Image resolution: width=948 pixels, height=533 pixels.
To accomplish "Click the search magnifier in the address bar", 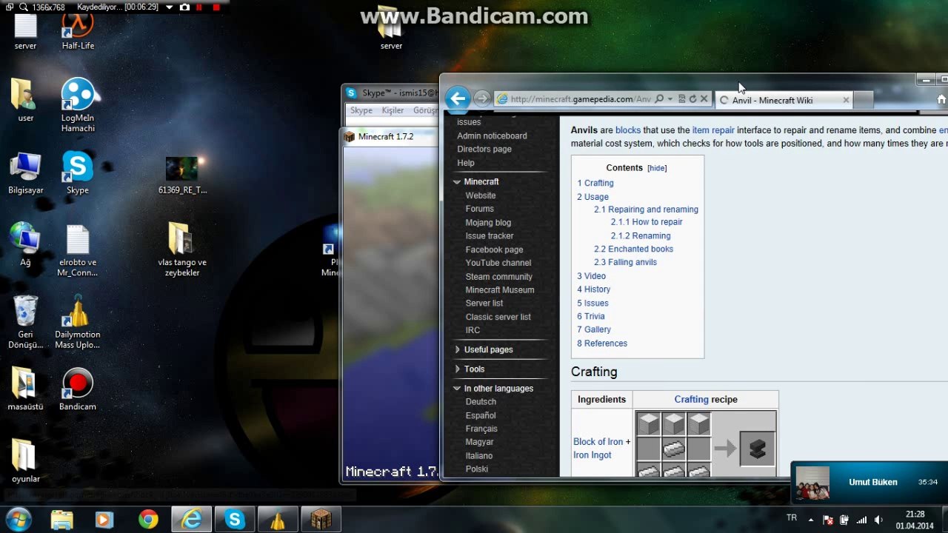I will coord(659,99).
